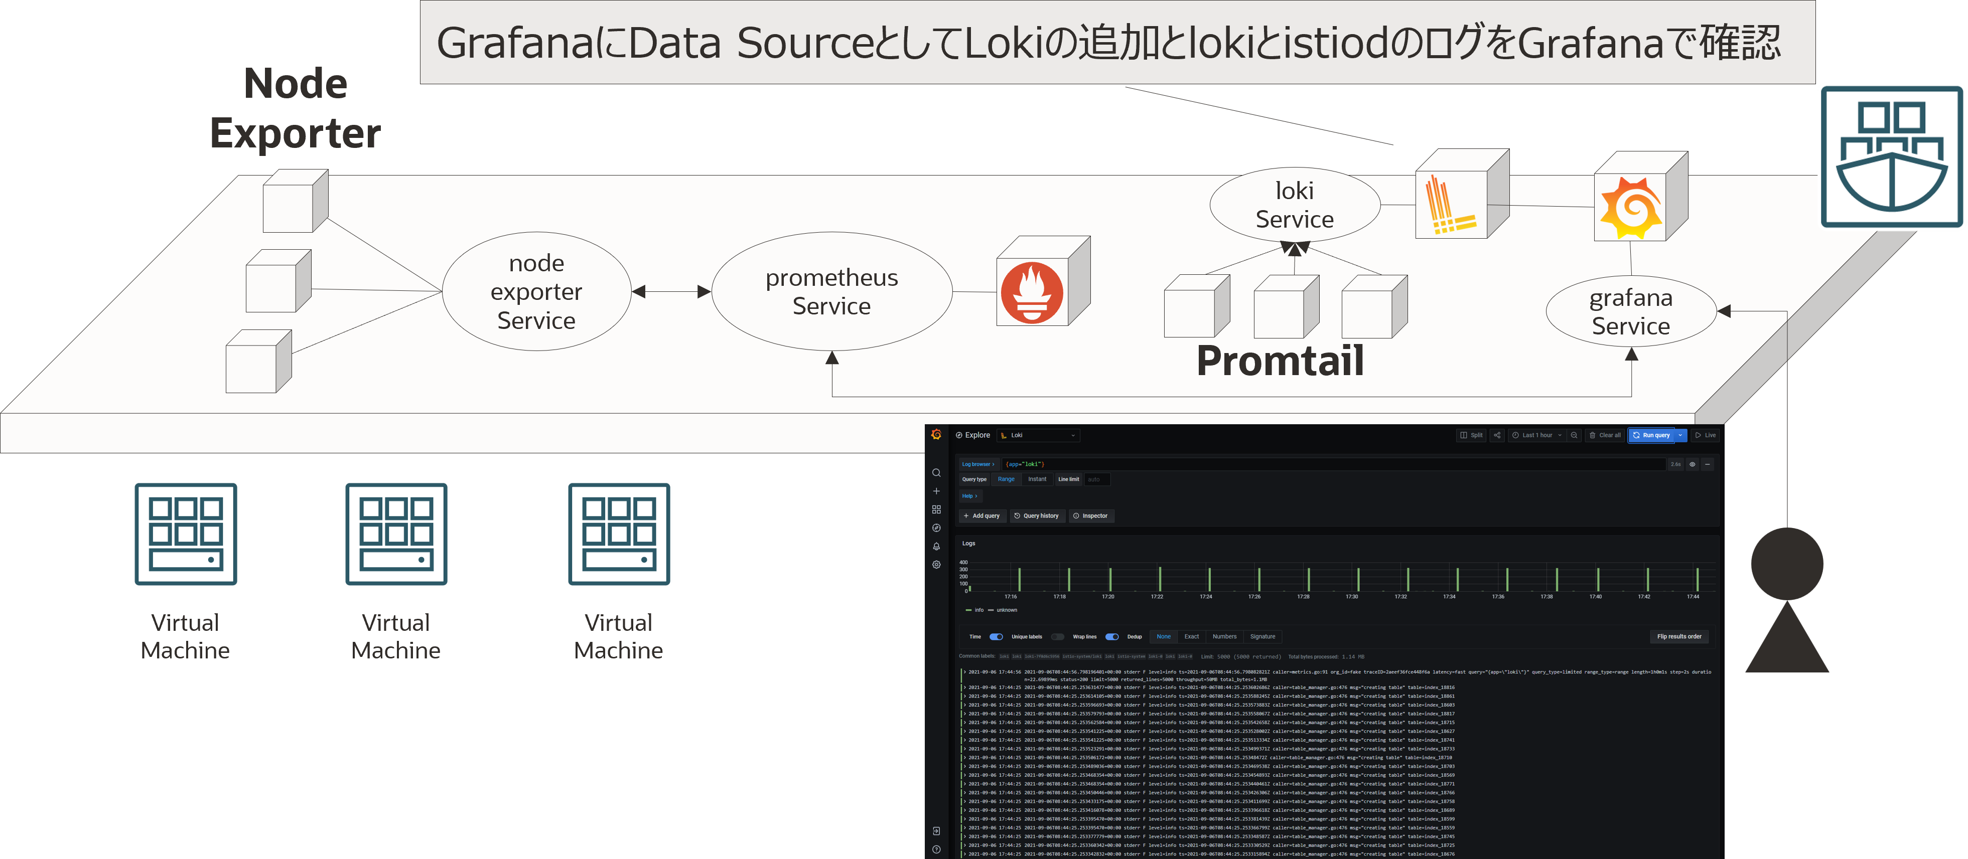Screen dimensions: 1968x859
Task: Open the Alerting bell icon in the sidebar
Action: coord(936,546)
